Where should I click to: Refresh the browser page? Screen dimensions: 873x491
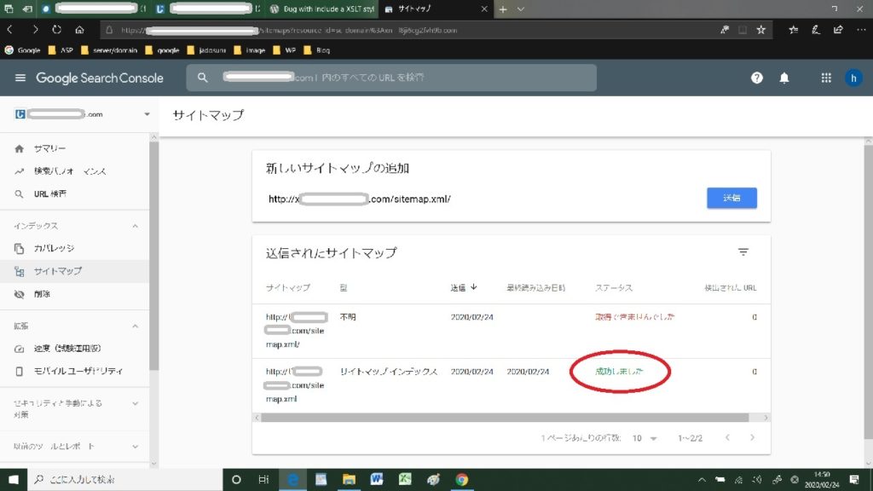pos(57,29)
